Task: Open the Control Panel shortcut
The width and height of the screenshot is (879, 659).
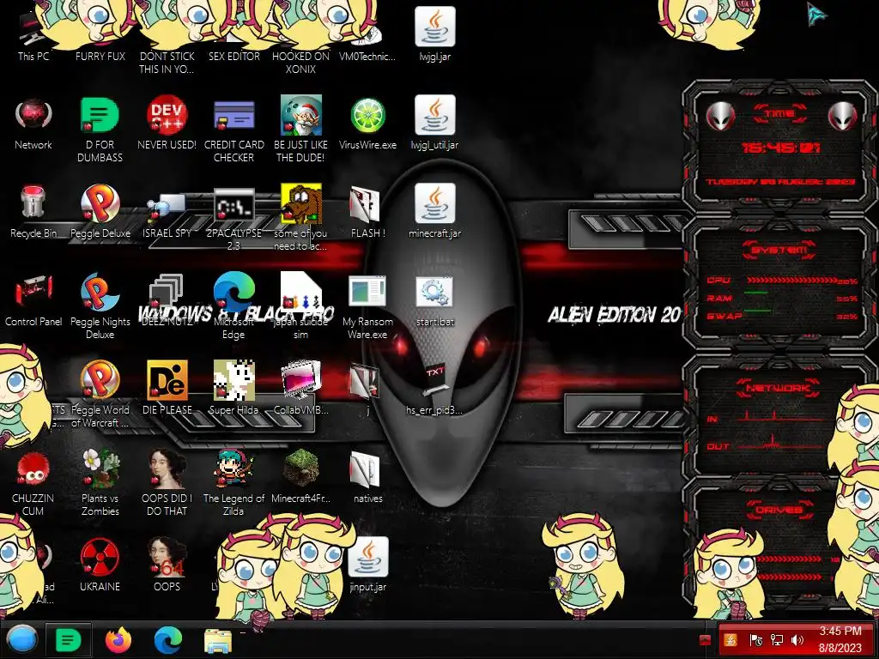Action: 33,290
